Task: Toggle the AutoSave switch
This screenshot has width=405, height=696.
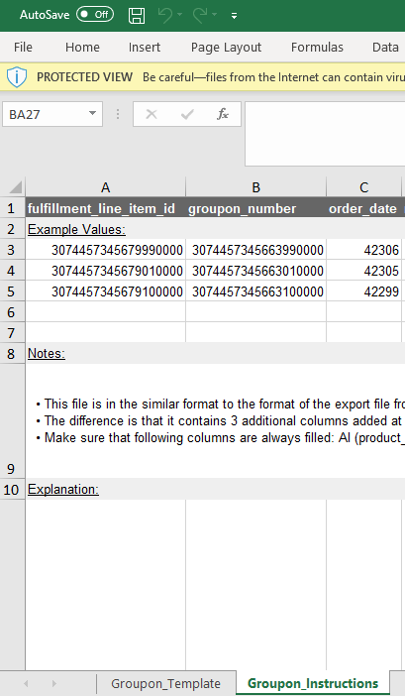Action: click(95, 15)
